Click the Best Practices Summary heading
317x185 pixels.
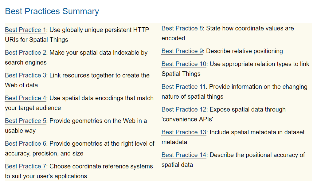click(52, 11)
